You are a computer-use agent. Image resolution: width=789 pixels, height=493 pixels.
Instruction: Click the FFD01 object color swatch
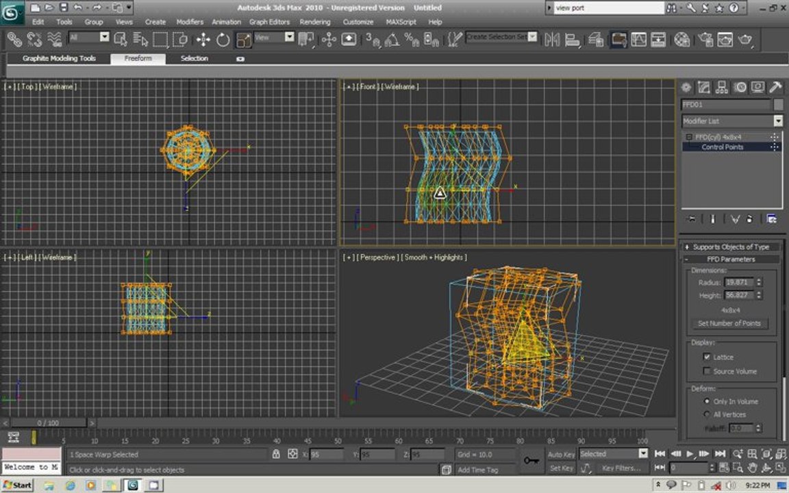pyautogui.click(x=779, y=104)
